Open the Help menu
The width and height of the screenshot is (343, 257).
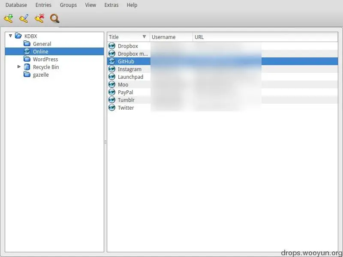point(132,5)
